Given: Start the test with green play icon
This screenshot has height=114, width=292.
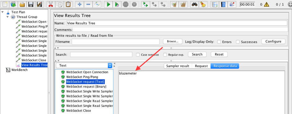Looking at the screenshot, I should [x=108, y=4].
